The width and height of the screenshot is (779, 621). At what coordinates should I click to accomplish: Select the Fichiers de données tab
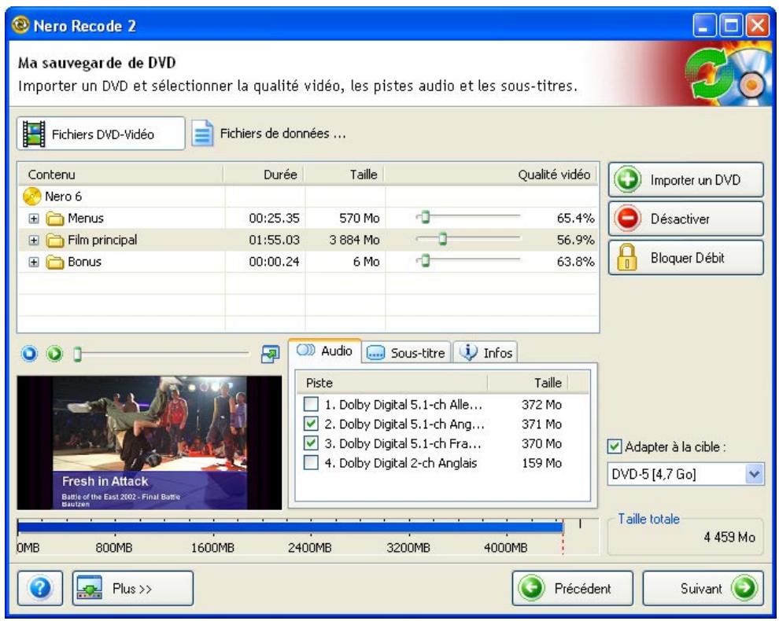pyautogui.click(x=269, y=134)
